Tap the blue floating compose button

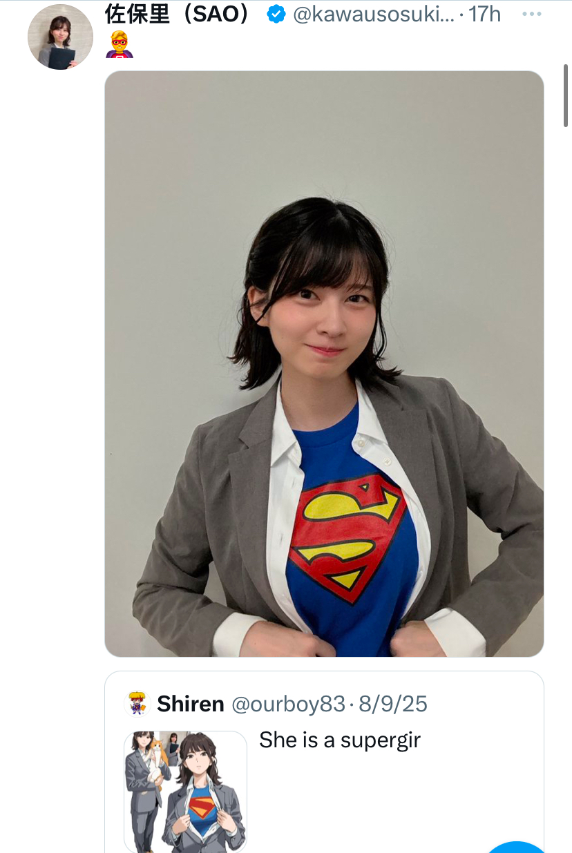pyautogui.click(x=515, y=847)
